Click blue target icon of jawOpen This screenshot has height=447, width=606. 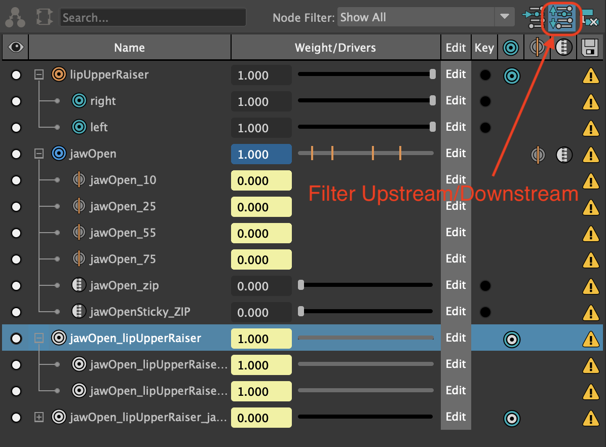(59, 153)
